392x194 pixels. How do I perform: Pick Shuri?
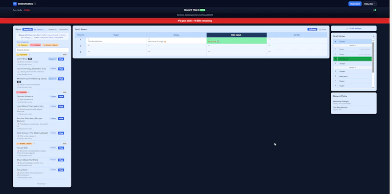(61, 160)
